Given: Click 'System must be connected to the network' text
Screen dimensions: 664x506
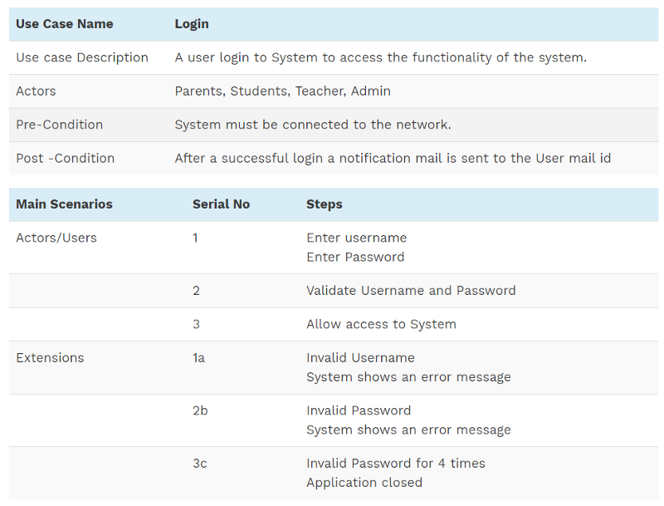Looking at the screenshot, I should (x=312, y=125).
